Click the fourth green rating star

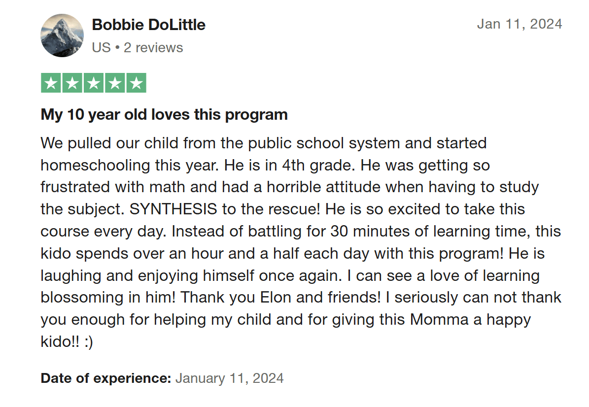coord(115,83)
